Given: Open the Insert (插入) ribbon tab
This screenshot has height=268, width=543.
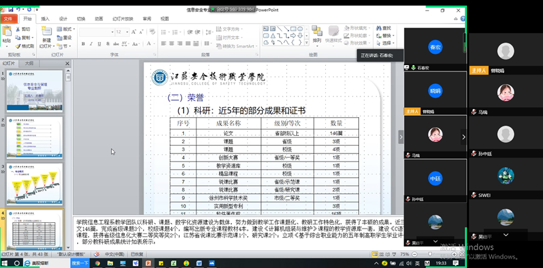Looking at the screenshot, I should (45, 19).
